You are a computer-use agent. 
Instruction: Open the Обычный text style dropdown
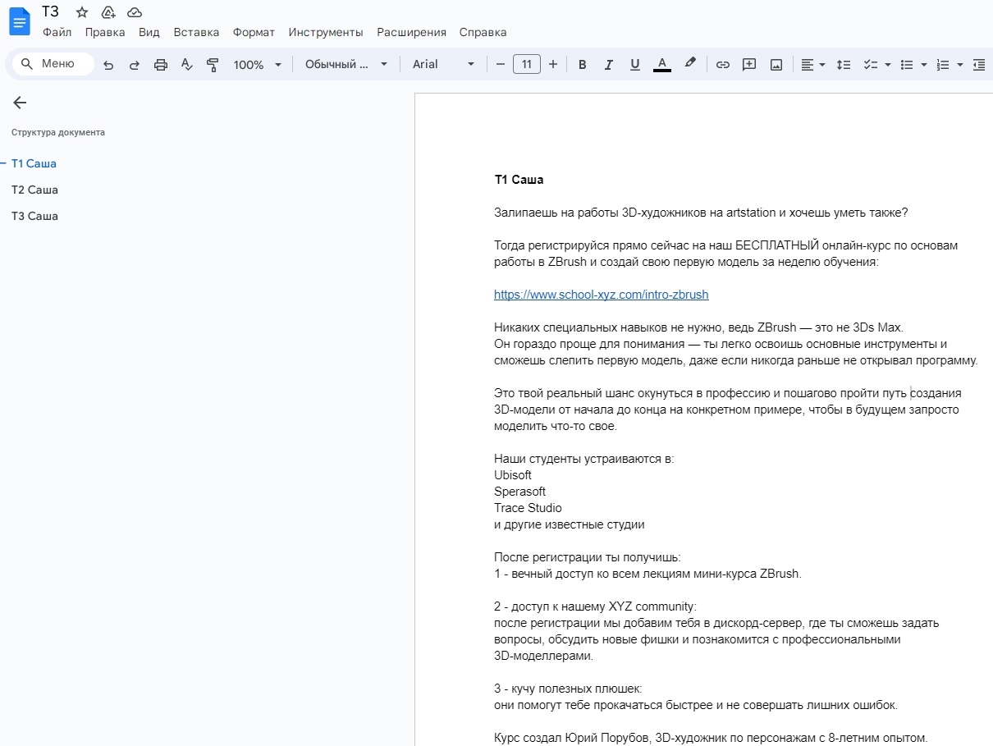click(x=345, y=64)
